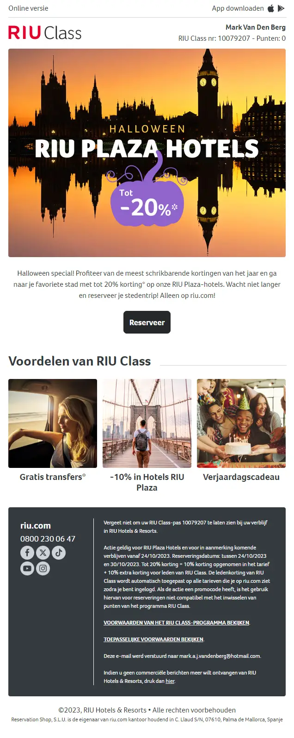Click the Apple App Store icon
Image resolution: width=294 pixels, height=738 pixels.
[x=271, y=8]
